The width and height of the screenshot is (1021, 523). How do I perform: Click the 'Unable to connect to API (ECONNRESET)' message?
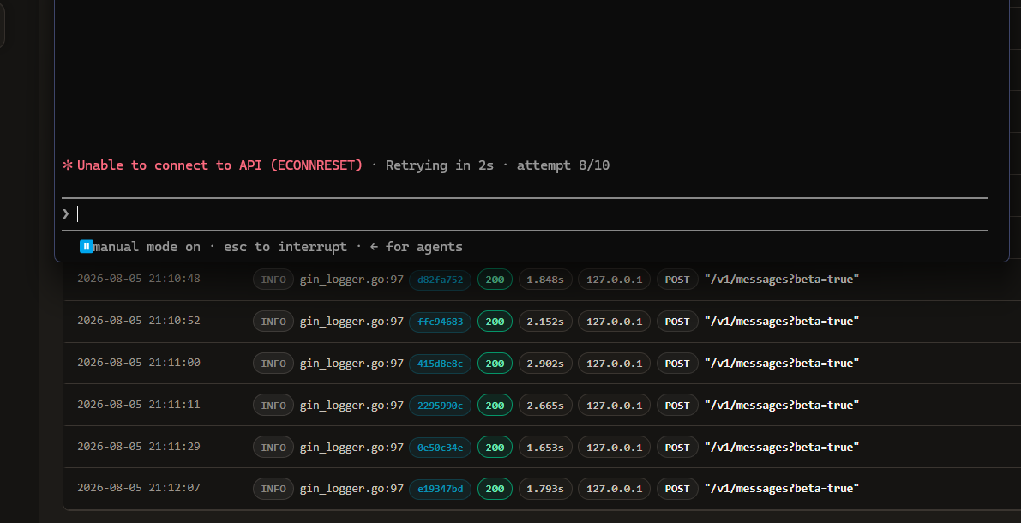click(x=219, y=165)
